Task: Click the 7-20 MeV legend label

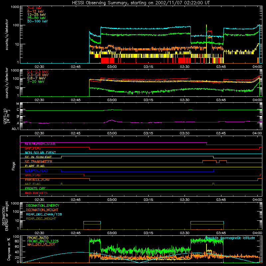Action: [36, 81]
